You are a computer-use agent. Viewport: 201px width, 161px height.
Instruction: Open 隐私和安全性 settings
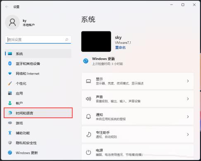(38, 143)
